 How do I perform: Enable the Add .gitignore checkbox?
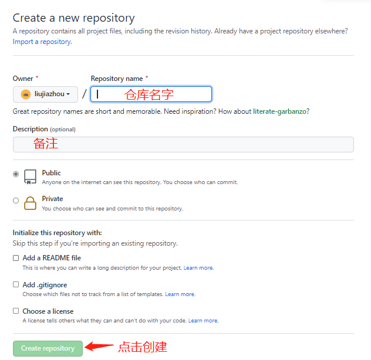[16, 285]
